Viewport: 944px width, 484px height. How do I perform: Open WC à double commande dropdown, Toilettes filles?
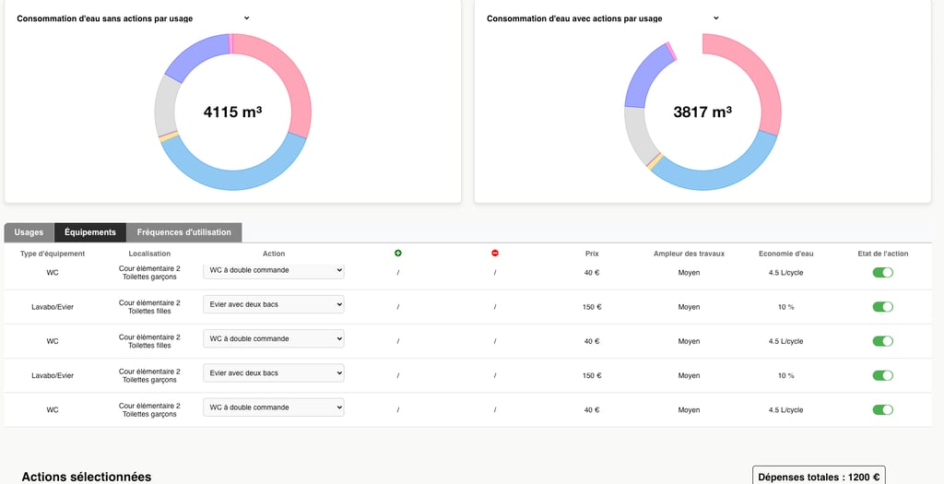(274, 339)
